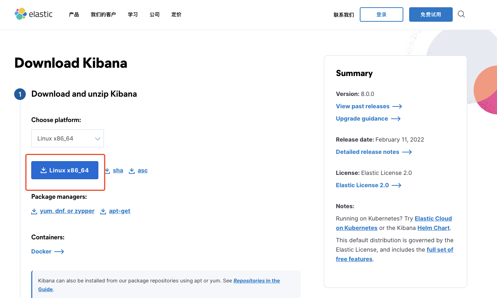Click arrow icon after Upgrade guidance
Image resolution: width=497 pixels, height=298 pixels.
(396, 119)
